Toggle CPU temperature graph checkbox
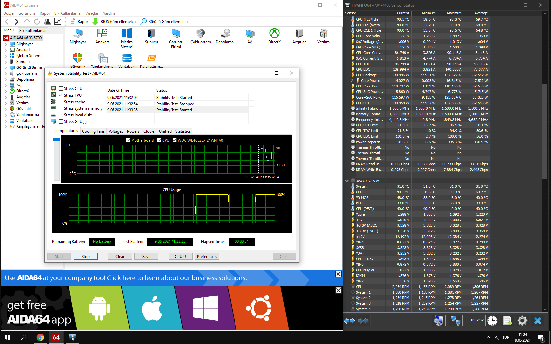This screenshot has height=344, width=551. pos(159,140)
